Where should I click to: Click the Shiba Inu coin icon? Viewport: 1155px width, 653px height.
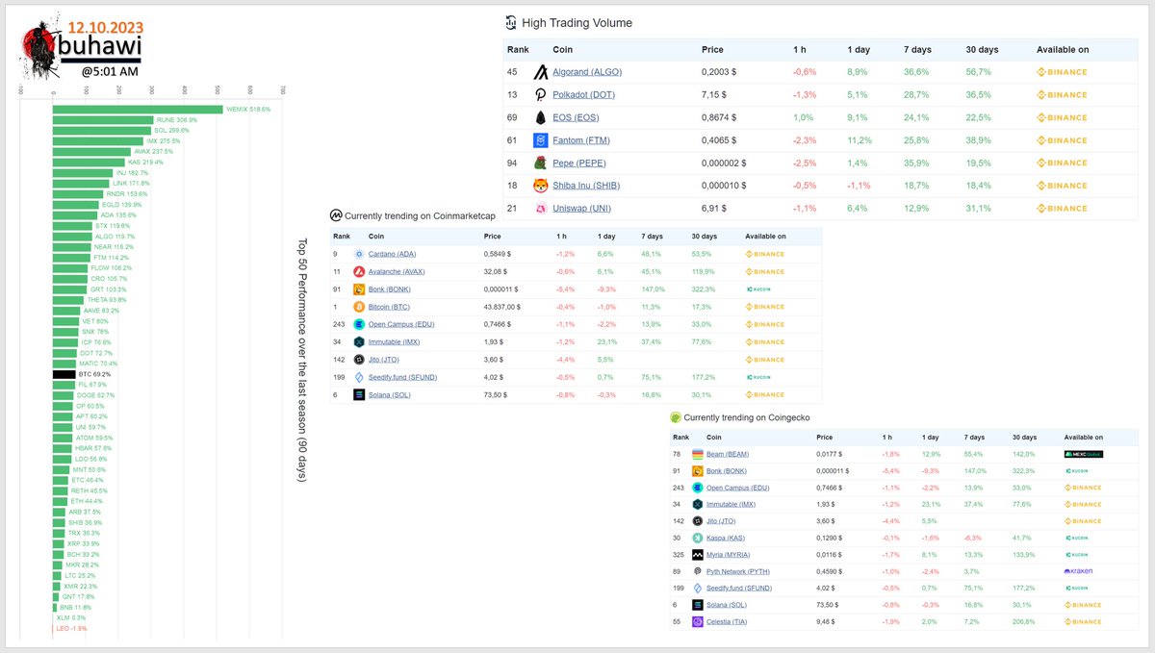pos(540,186)
